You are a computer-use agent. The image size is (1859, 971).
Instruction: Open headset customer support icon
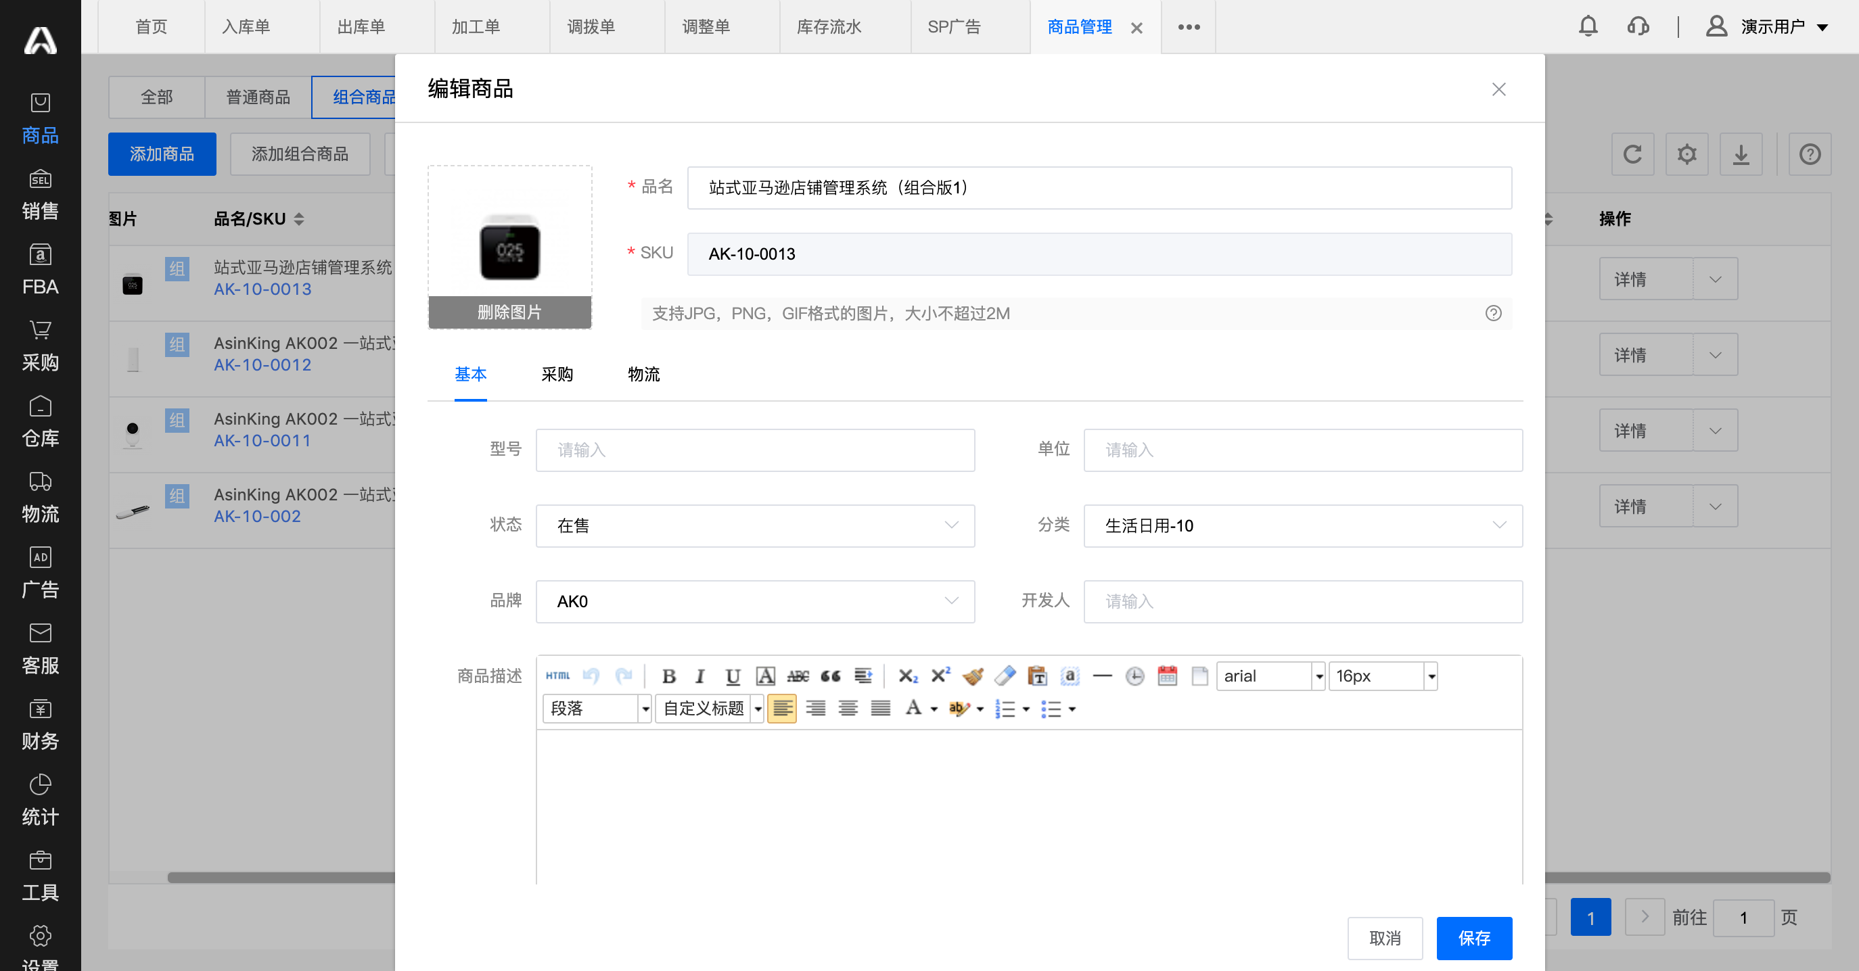point(1638,26)
